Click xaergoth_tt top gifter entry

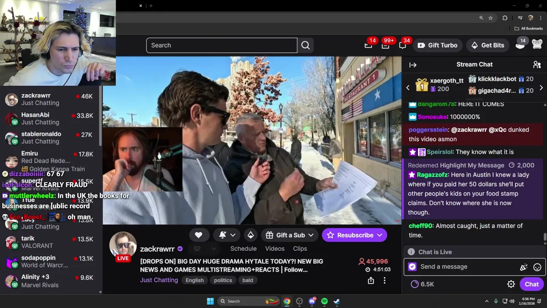pos(439,85)
